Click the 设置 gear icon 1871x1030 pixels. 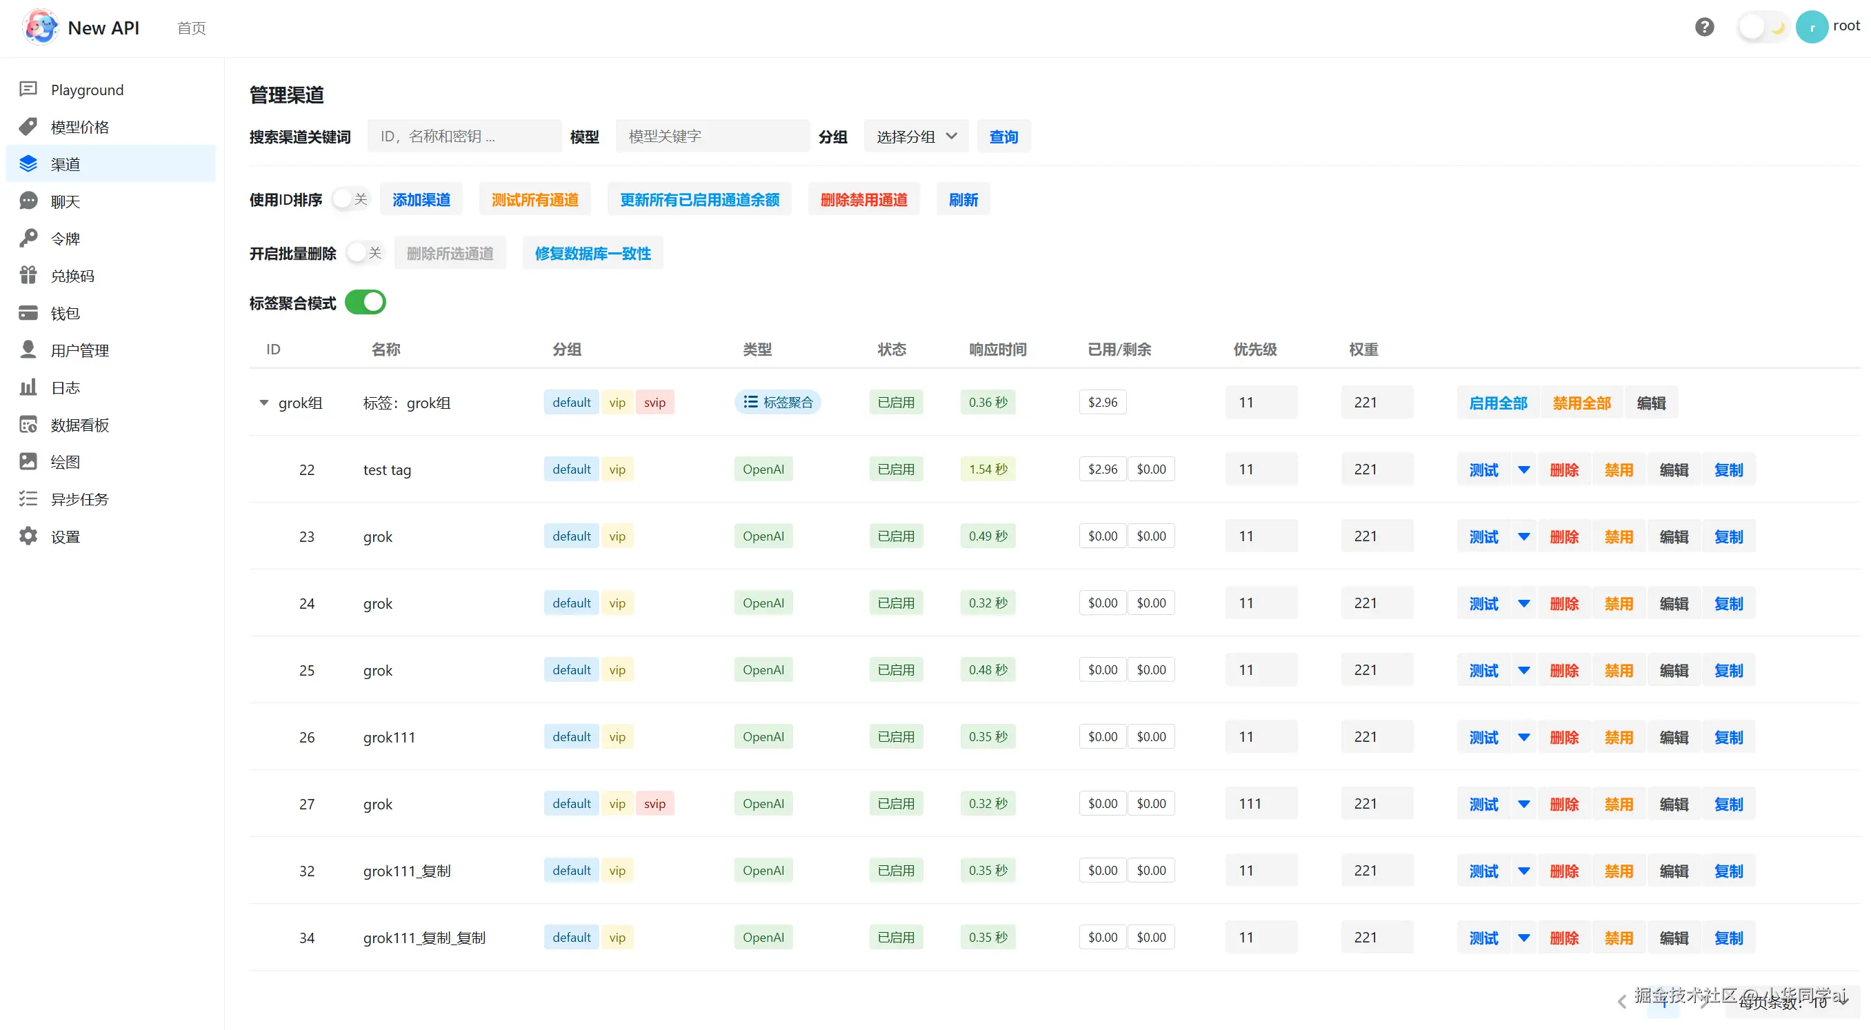(x=28, y=536)
